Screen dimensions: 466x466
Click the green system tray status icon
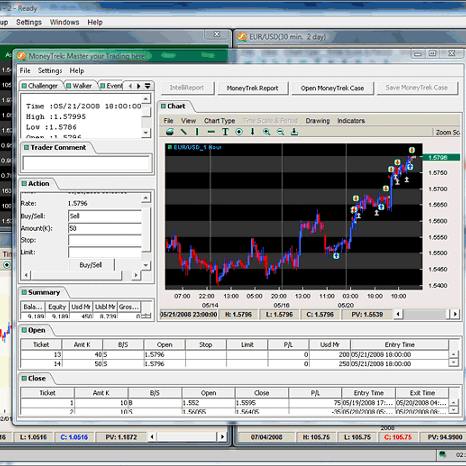click(443, 454)
